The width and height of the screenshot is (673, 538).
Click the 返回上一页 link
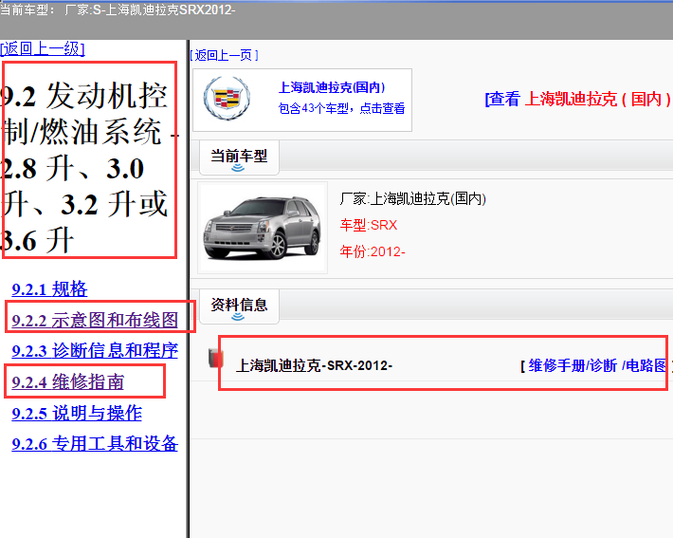[x=224, y=55]
